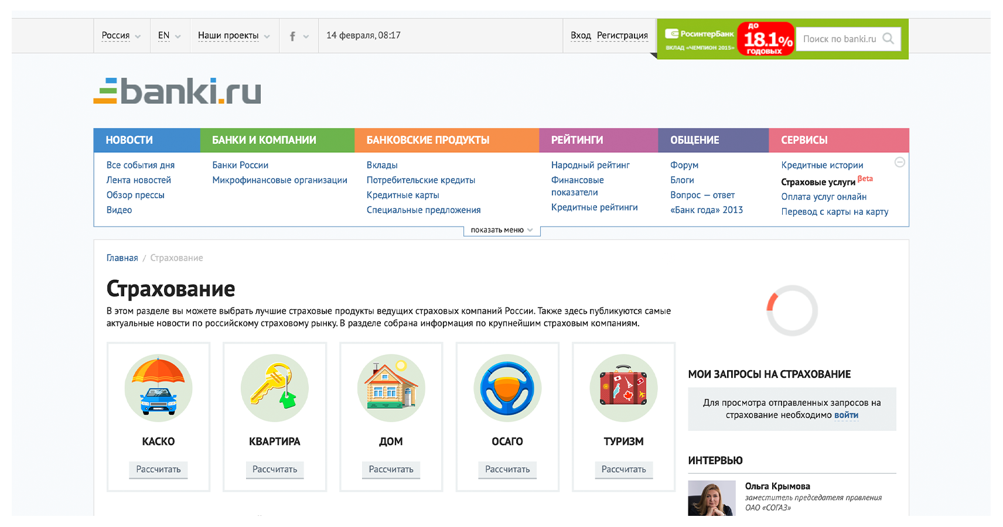Click the house insurance icon
The image size is (1003, 527).
[391, 388]
